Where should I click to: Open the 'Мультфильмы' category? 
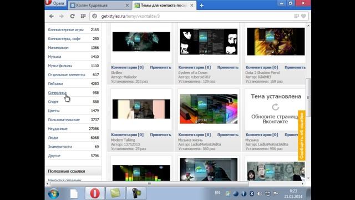60,66
